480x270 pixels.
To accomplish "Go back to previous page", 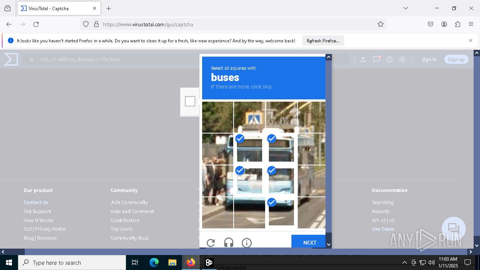I will [9, 24].
